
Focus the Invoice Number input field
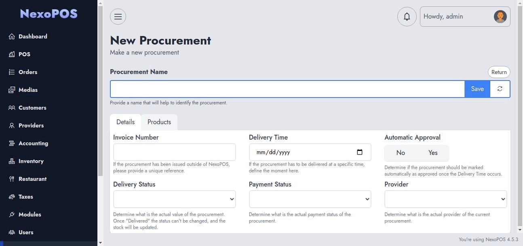click(x=175, y=152)
